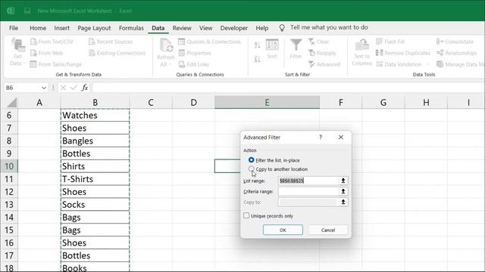Open Queries & Connections pane
Viewport: 485px width, 272px height.
click(x=209, y=42)
